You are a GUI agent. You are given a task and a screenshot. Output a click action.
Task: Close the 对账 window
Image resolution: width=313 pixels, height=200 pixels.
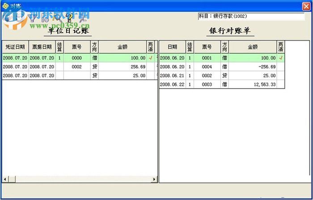(306, 6)
